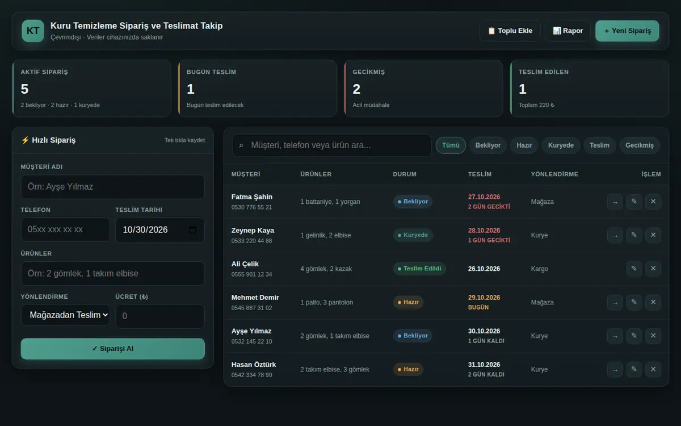The height and width of the screenshot is (426, 681).
Task: Open the Yönlendirme dropdown in quick order form
Action: pyautogui.click(x=65, y=315)
